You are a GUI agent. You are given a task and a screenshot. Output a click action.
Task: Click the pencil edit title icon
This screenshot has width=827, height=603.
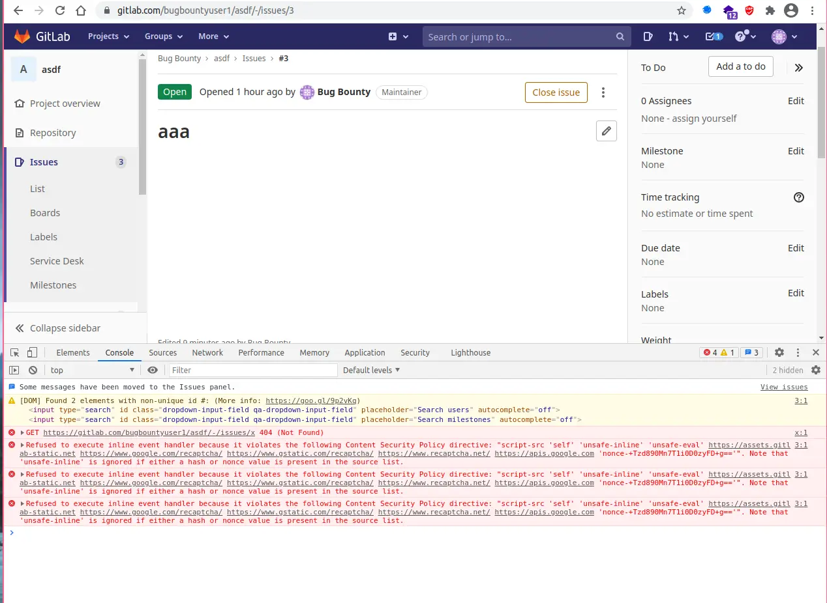point(606,131)
